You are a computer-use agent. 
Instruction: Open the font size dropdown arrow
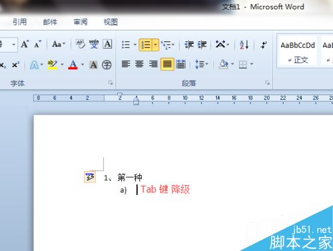click(x=13, y=45)
